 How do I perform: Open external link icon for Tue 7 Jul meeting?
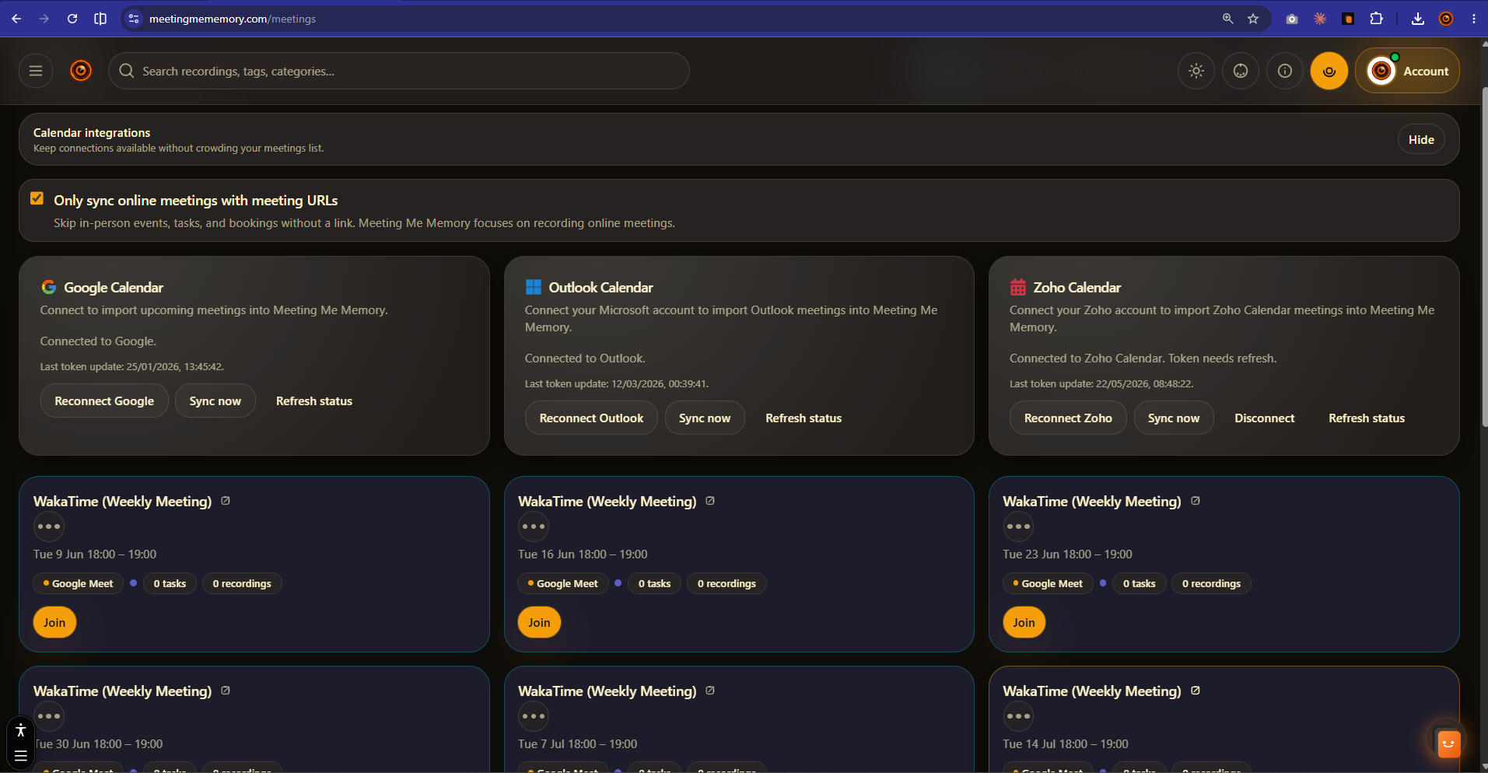(x=710, y=691)
